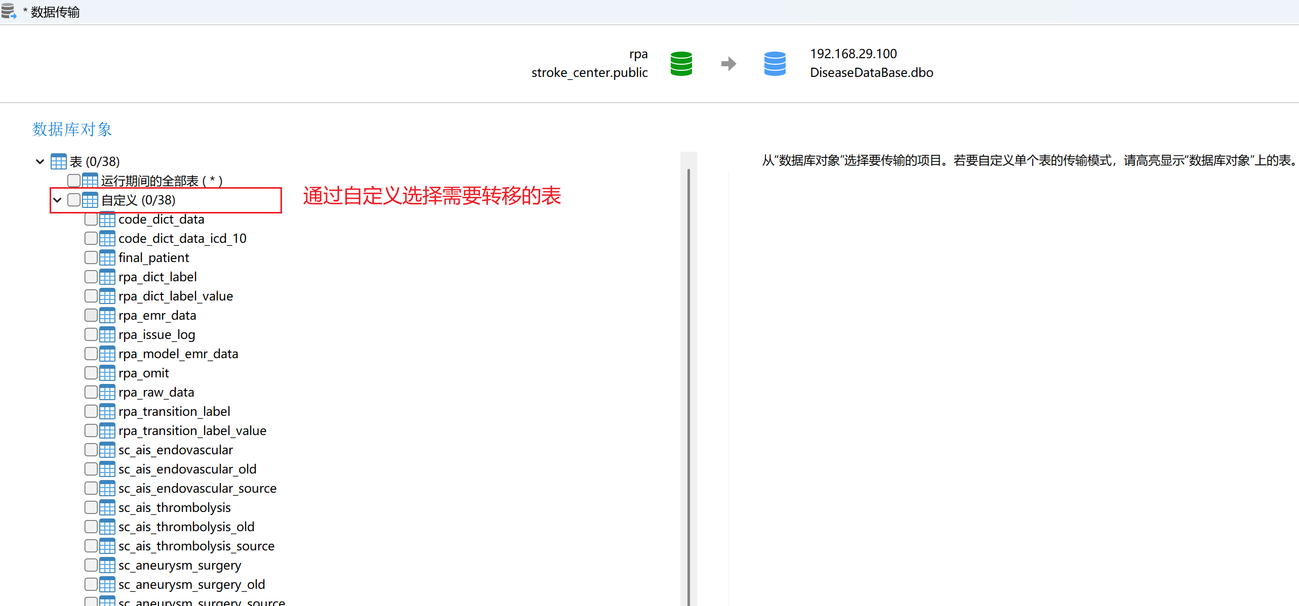Viewport: 1299px width, 606px height.
Task: Click the data transfer icon in title bar
Action: coord(9,11)
